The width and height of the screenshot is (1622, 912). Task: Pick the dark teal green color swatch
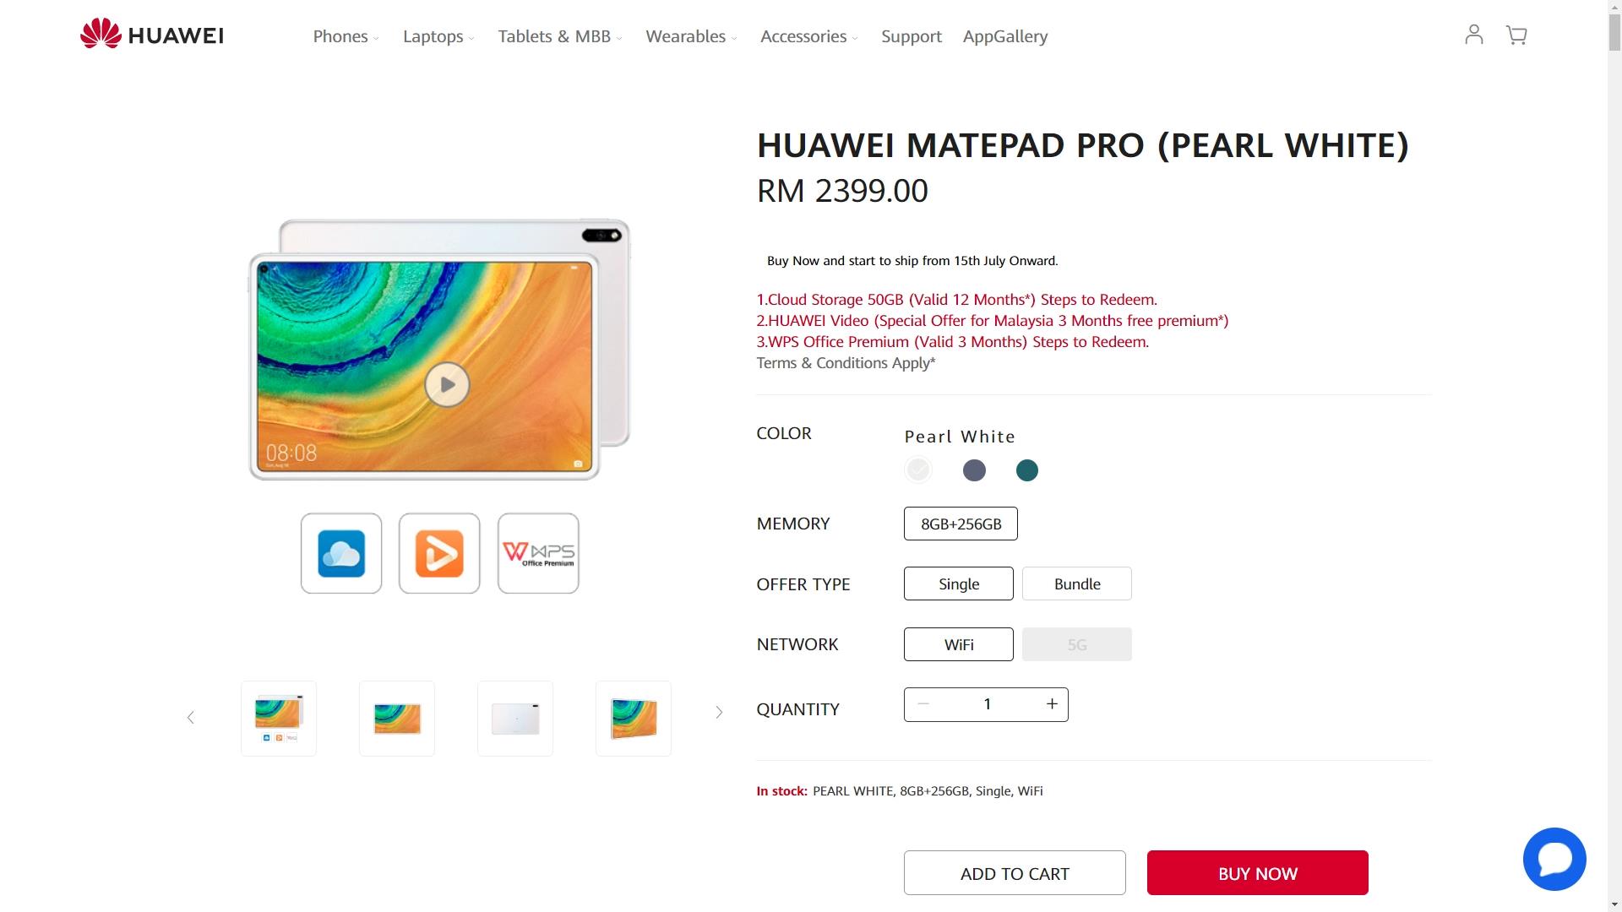[x=1026, y=470]
